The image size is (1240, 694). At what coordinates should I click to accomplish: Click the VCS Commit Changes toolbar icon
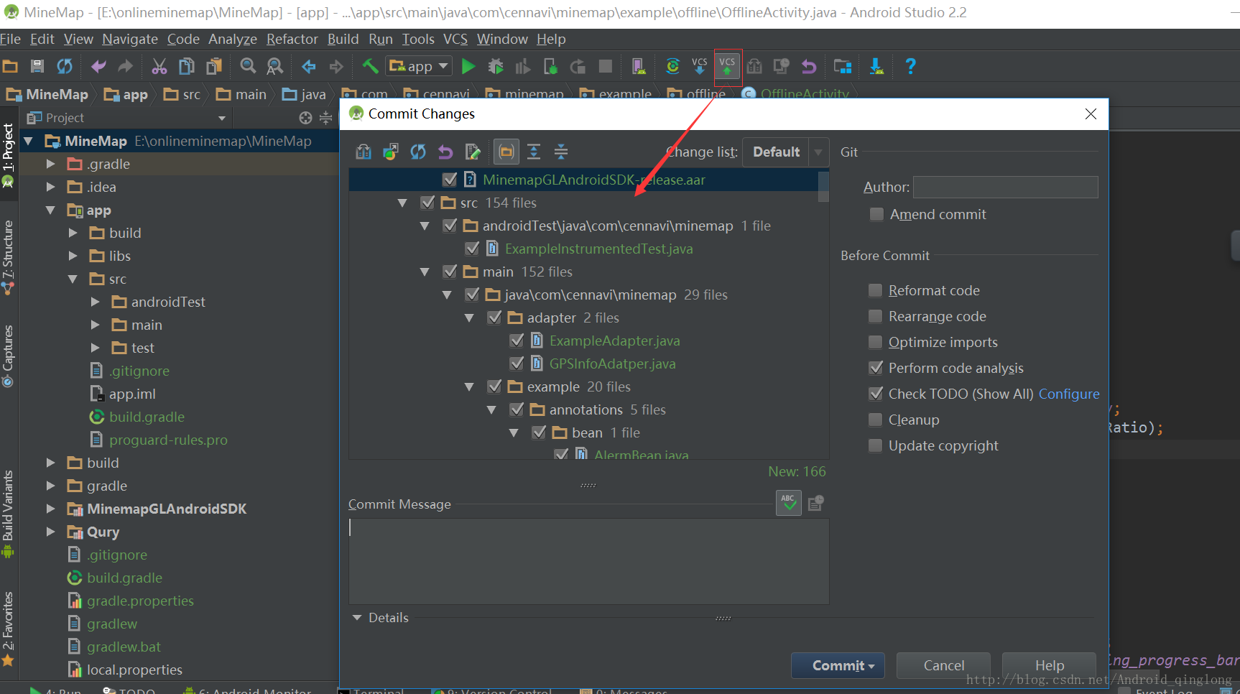click(728, 67)
